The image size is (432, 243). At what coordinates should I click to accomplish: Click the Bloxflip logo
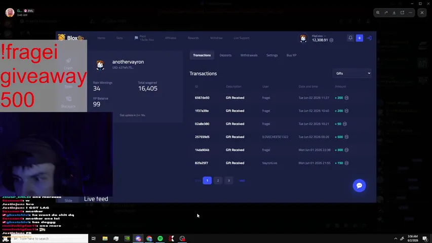71,38
